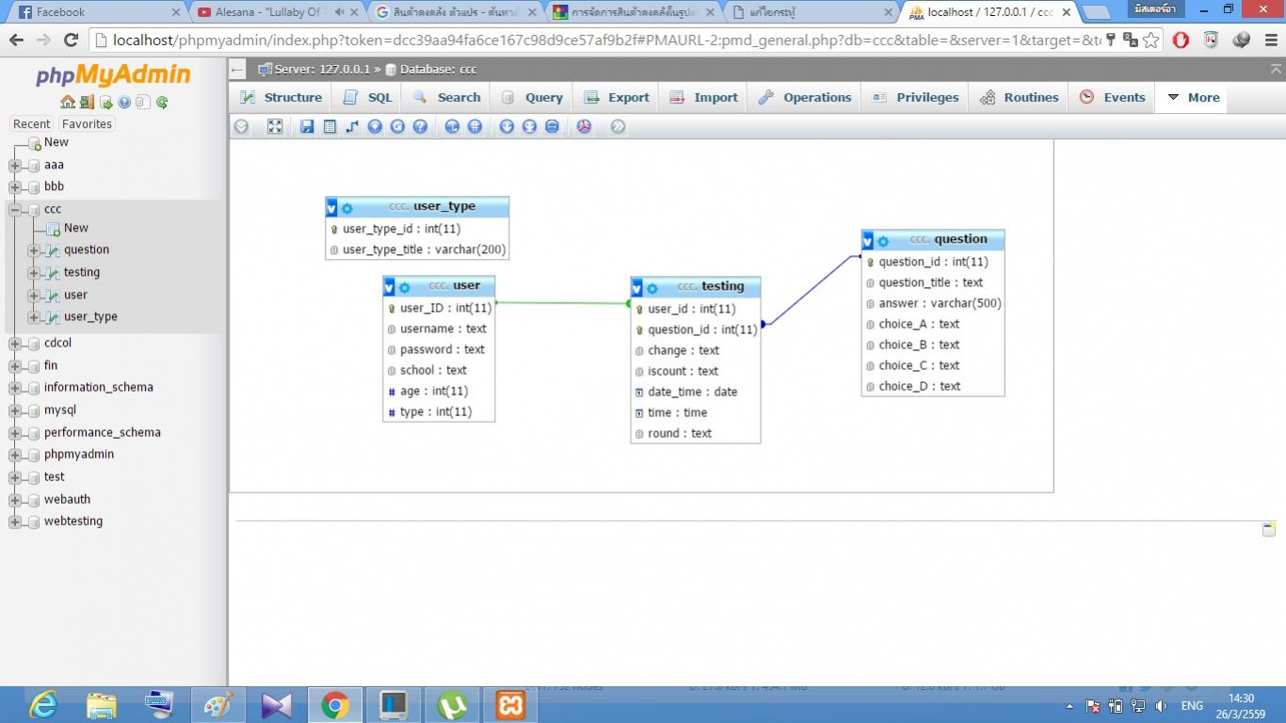Toggle relation lines visibility
The image size is (1286, 723).
click(552, 126)
